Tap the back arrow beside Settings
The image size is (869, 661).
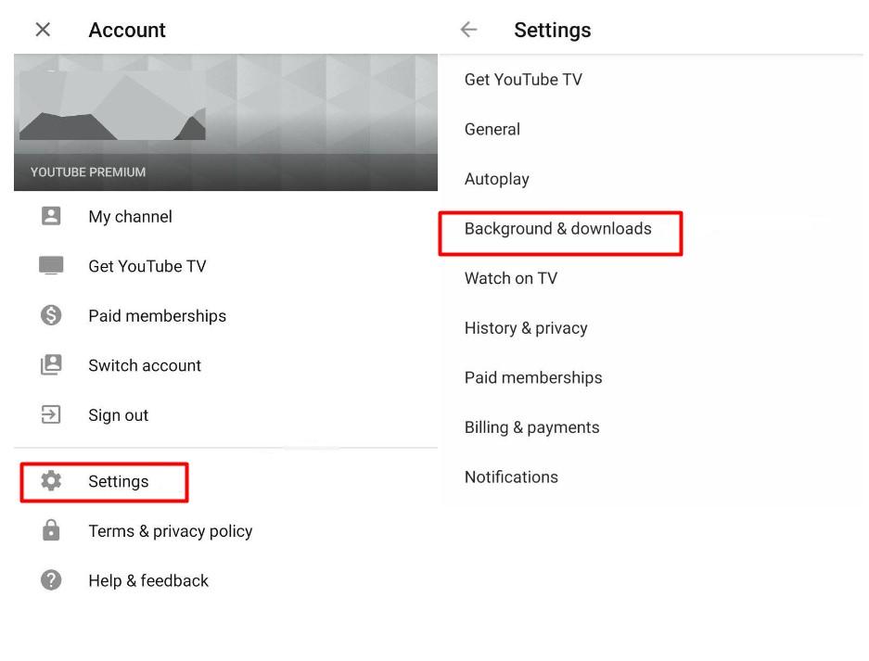[x=469, y=30]
